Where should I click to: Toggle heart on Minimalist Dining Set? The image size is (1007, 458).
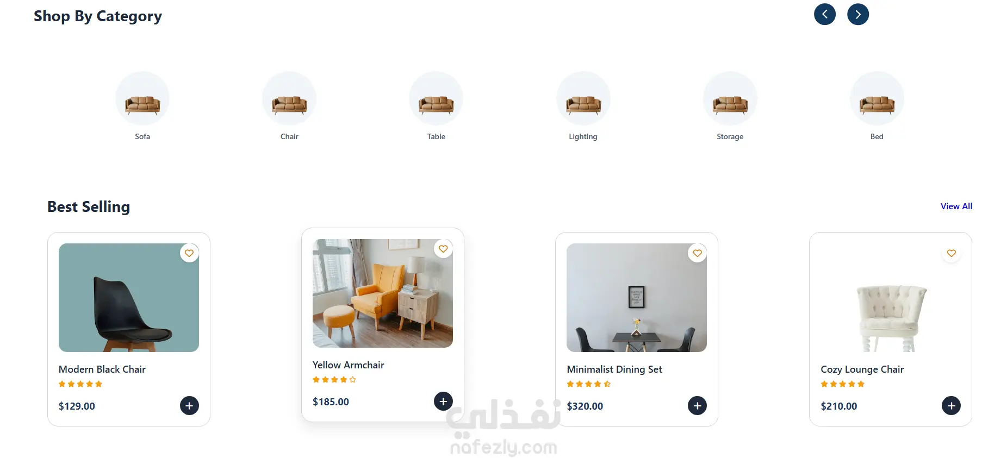[697, 253]
